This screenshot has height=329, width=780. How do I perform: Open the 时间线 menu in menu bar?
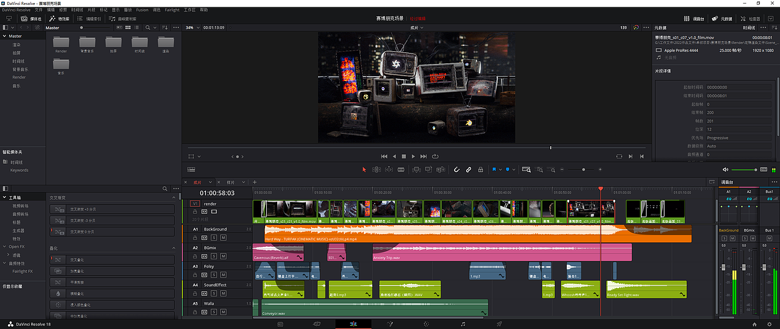(x=77, y=10)
